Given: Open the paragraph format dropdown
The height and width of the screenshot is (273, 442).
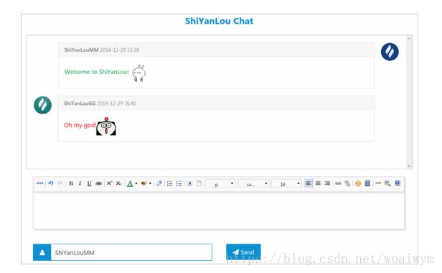Looking at the screenshot, I should (220, 184).
